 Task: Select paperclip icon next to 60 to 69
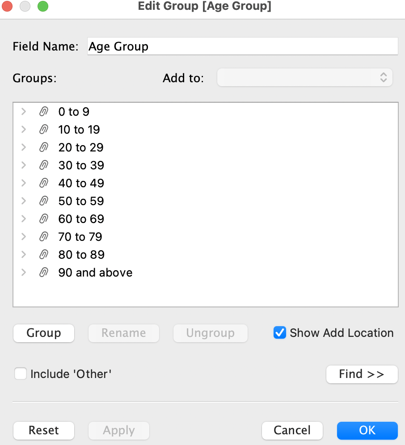(43, 219)
